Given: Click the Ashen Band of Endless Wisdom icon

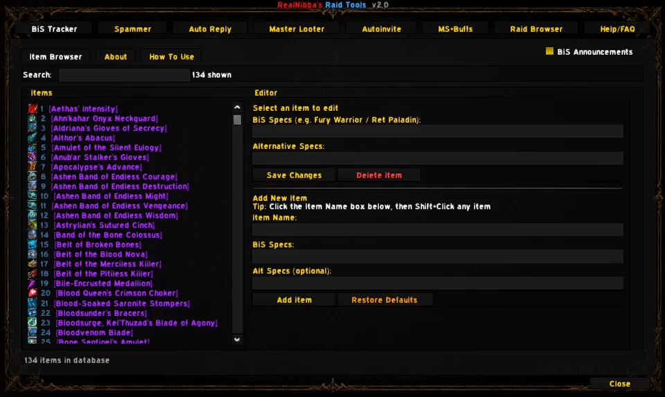Looking at the screenshot, I should pos(33,215).
